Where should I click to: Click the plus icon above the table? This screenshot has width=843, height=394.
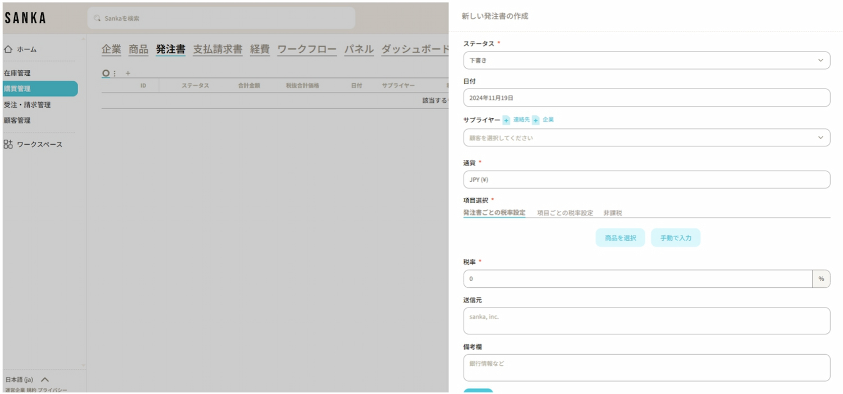click(128, 73)
